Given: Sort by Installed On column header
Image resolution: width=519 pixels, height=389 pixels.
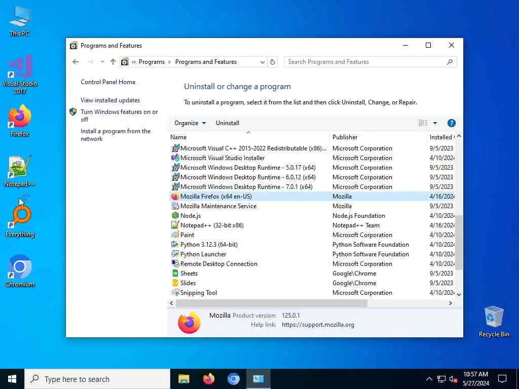Looking at the screenshot, I should click(441, 137).
